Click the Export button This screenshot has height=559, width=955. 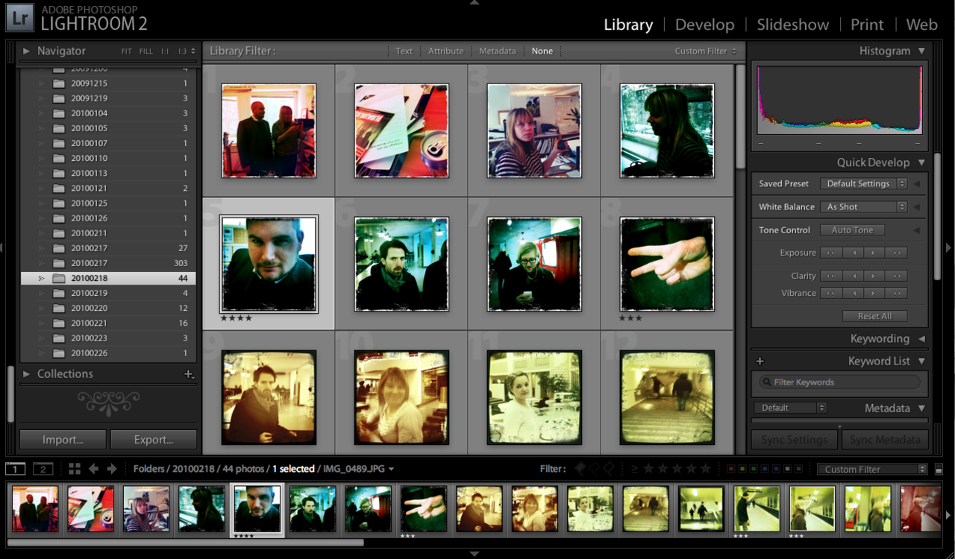pos(154,440)
